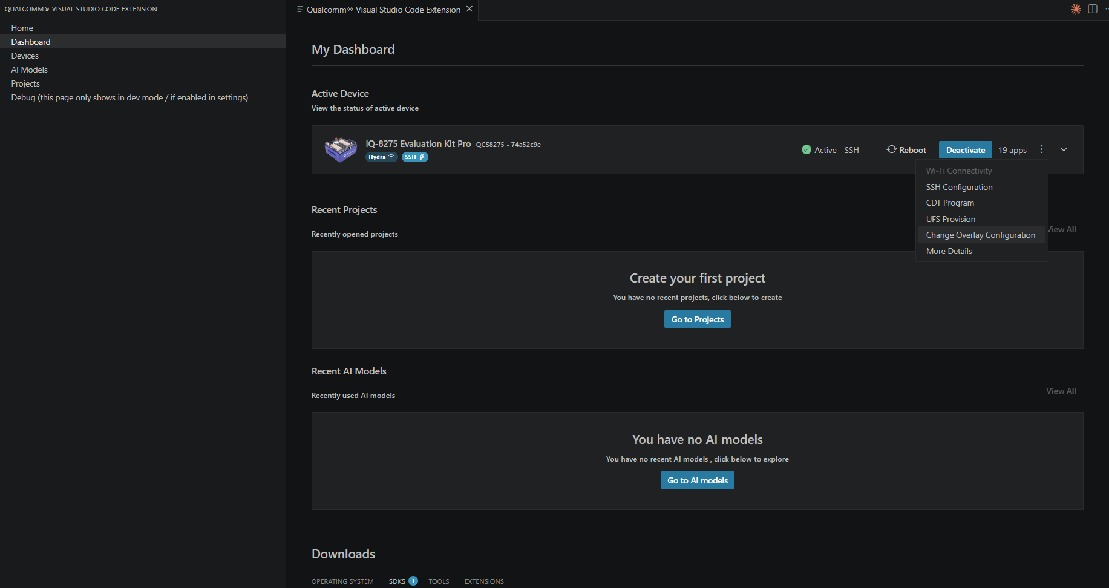Click View All for Recent AI Models
Image resolution: width=1109 pixels, height=588 pixels.
tap(1061, 391)
